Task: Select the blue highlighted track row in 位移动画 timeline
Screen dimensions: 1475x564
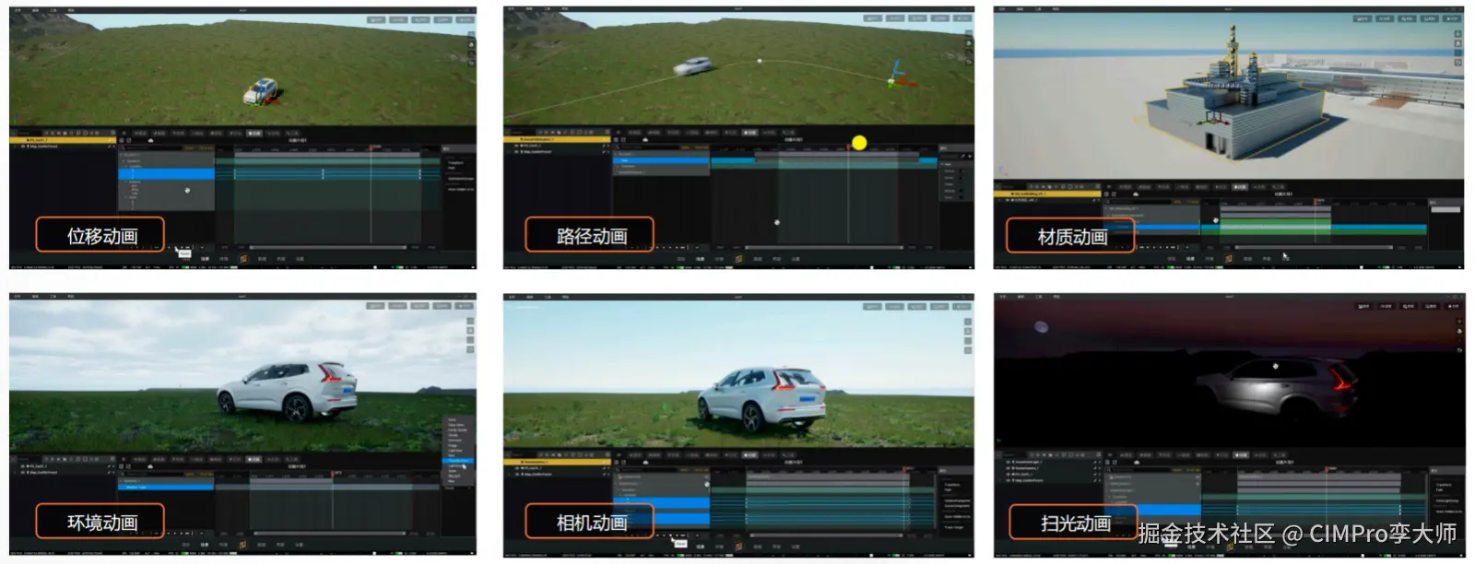Action: tap(167, 173)
